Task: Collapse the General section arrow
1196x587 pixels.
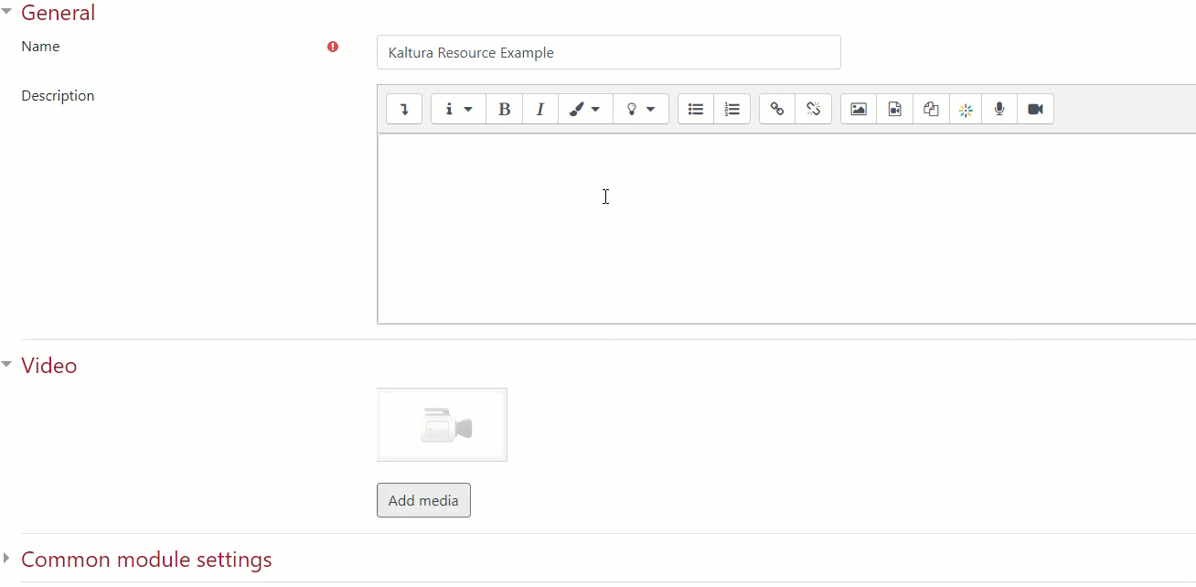Action: pyautogui.click(x=6, y=12)
